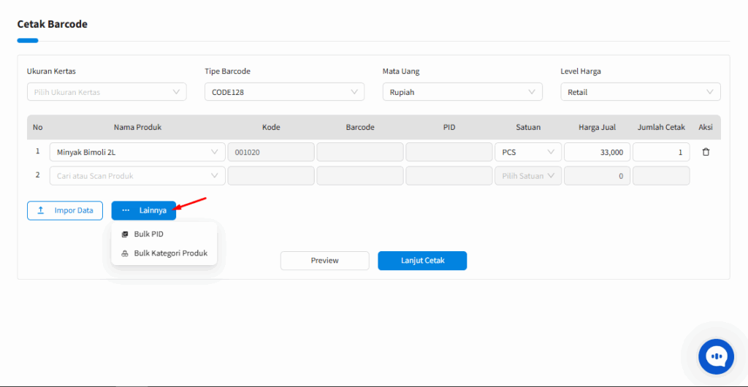Viewport: 748px width, 387px height.
Task: Toggle the Lainnya more options button
Action: tap(144, 210)
